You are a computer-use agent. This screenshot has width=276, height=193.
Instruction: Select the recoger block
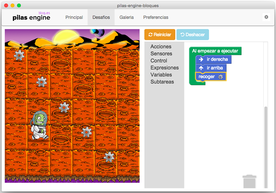coord(211,77)
